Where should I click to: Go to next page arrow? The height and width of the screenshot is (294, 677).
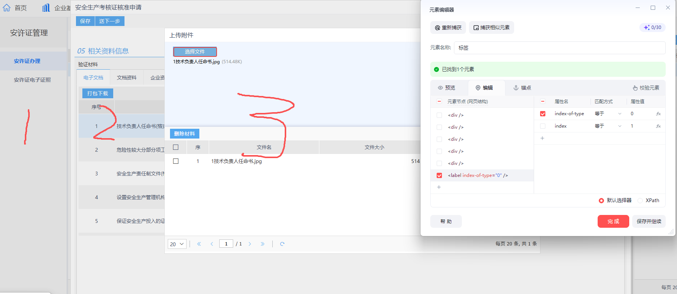(x=250, y=244)
